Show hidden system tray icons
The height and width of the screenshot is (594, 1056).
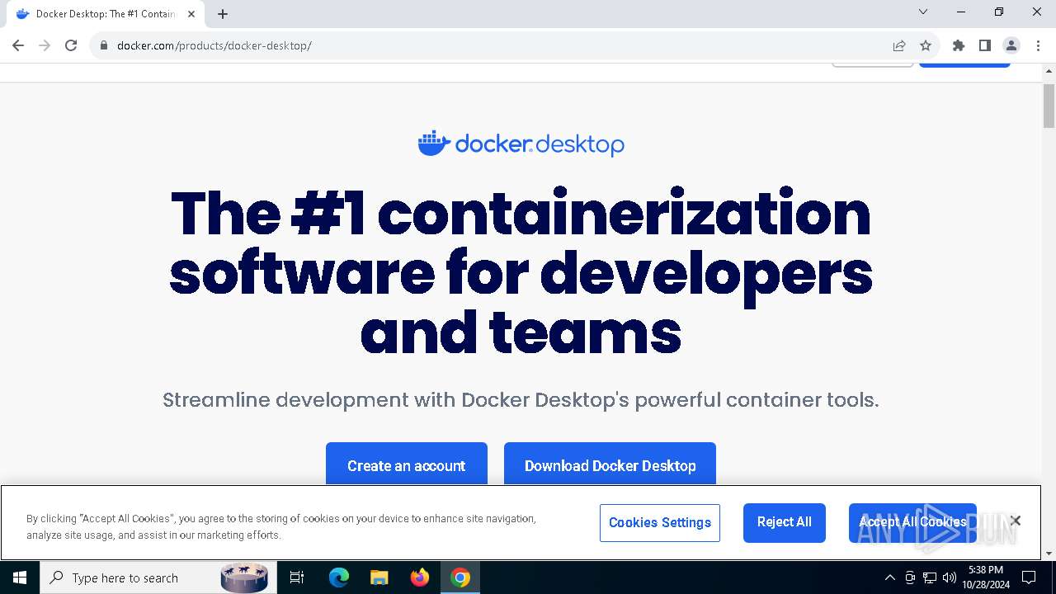(889, 577)
